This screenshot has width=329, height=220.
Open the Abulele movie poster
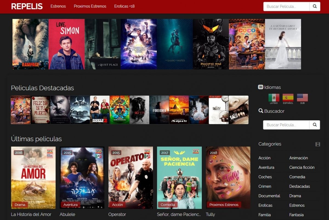coord(82,178)
